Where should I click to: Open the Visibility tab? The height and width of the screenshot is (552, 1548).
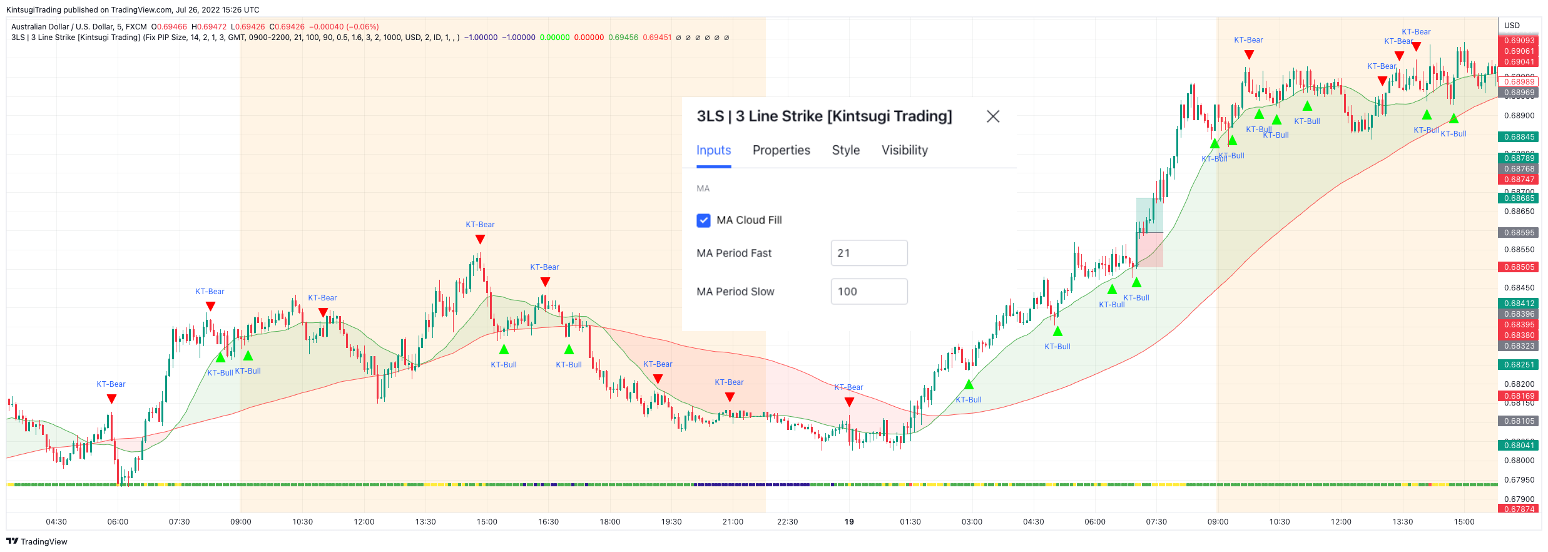[905, 150]
